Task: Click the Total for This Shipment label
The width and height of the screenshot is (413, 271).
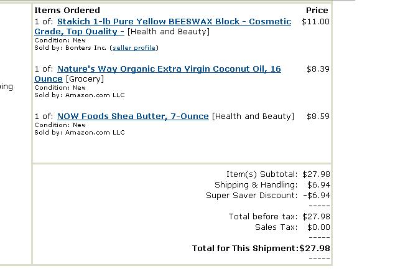Action: [x=244, y=249]
